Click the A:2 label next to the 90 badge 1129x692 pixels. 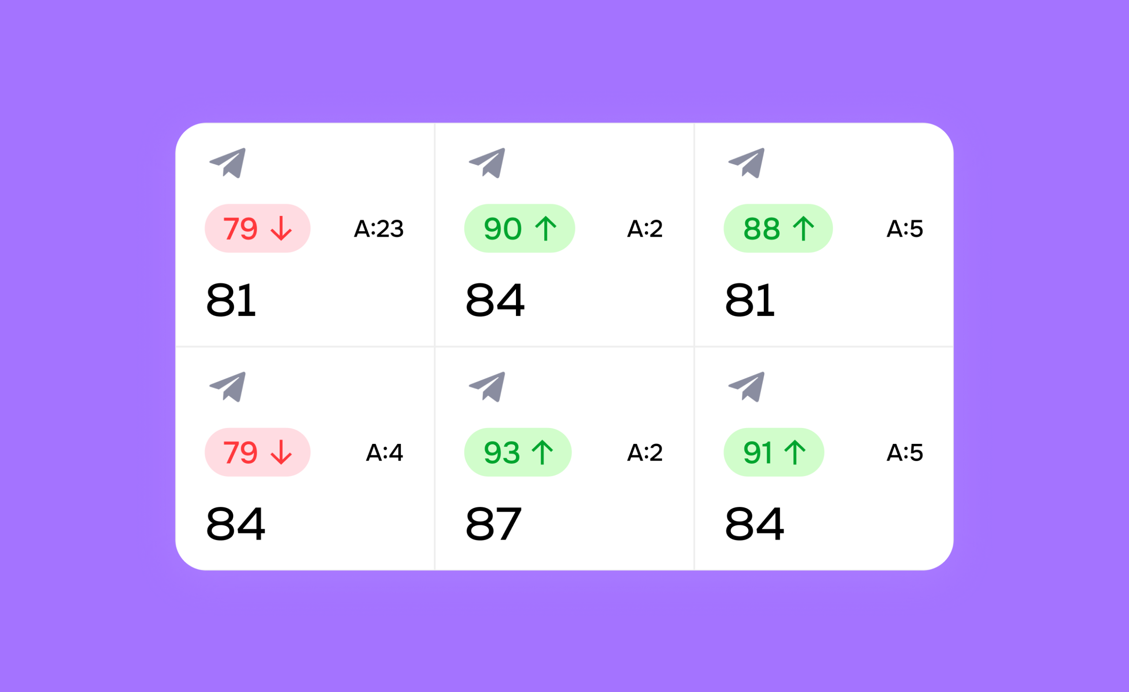[x=645, y=229]
